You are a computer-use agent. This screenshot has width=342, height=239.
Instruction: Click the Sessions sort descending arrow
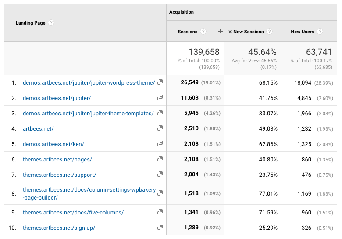pyautogui.click(x=220, y=31)
